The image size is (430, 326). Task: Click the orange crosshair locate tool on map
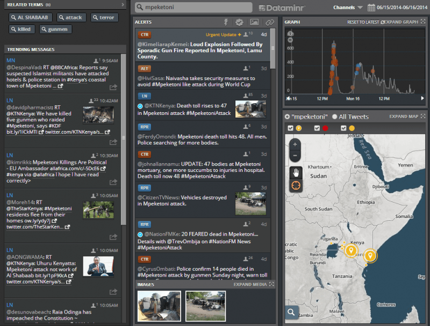pos(296,185)
